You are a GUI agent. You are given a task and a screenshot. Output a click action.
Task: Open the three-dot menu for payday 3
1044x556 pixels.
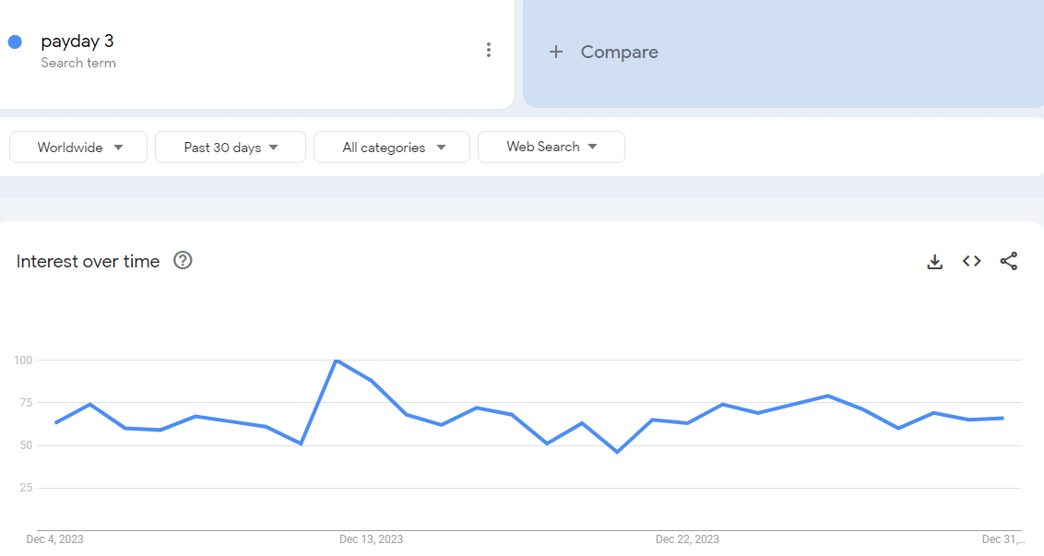point(489,50)
